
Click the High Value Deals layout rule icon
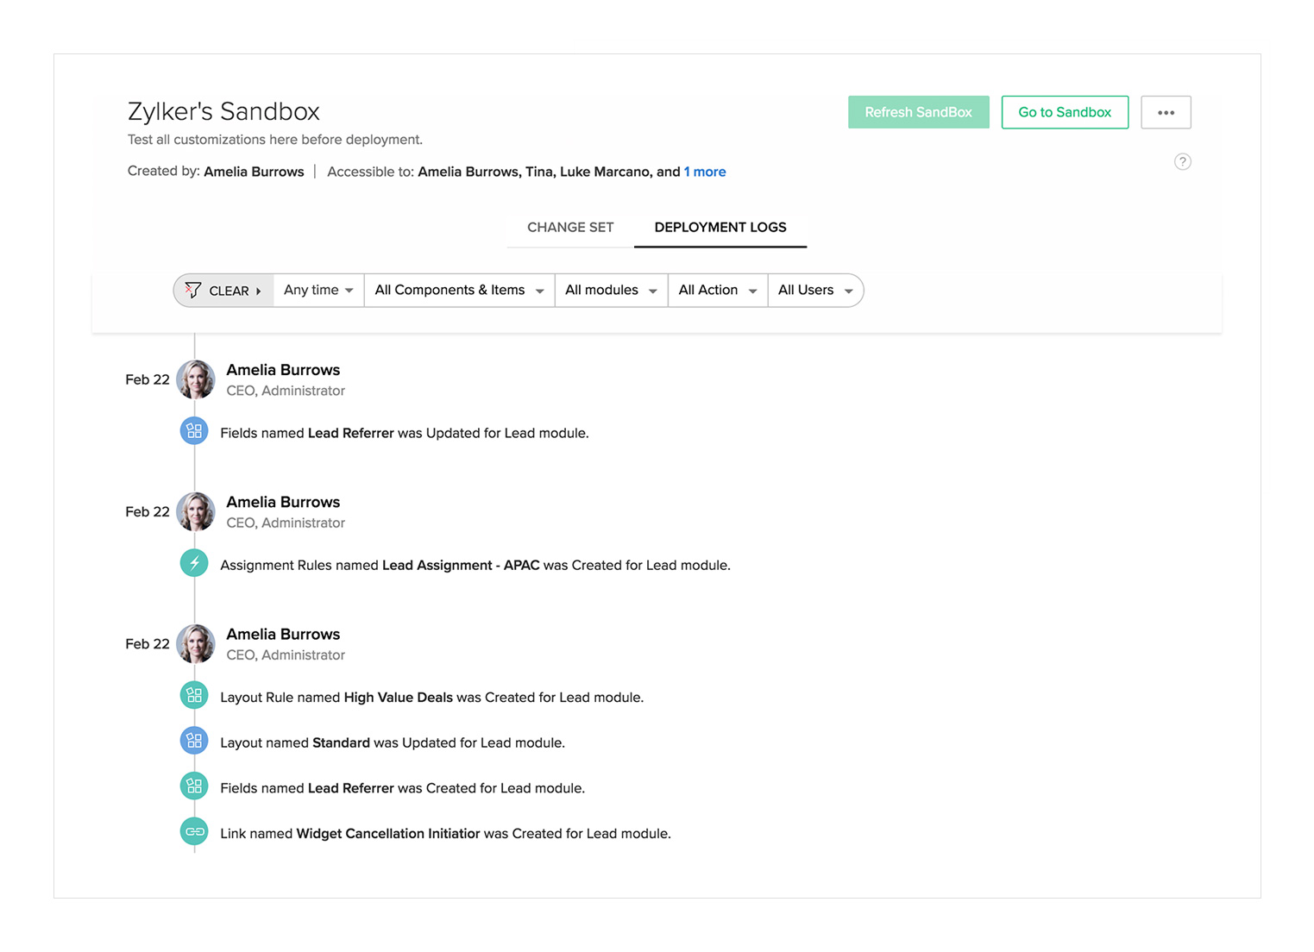click(x=194, y=695)
